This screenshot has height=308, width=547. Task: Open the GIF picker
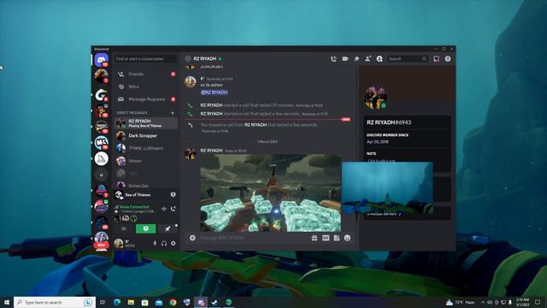(326, 238)
